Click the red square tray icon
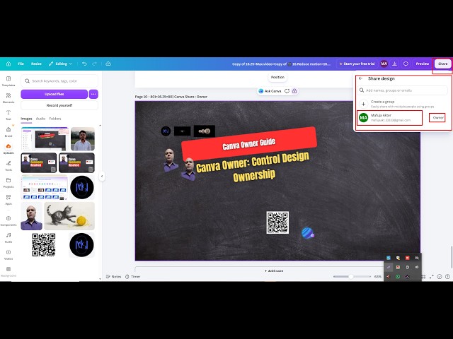 tap(407, 258)
